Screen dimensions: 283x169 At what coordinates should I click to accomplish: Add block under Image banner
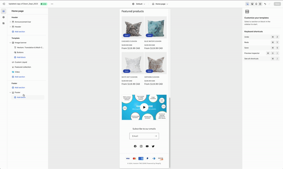click(20, 57)
